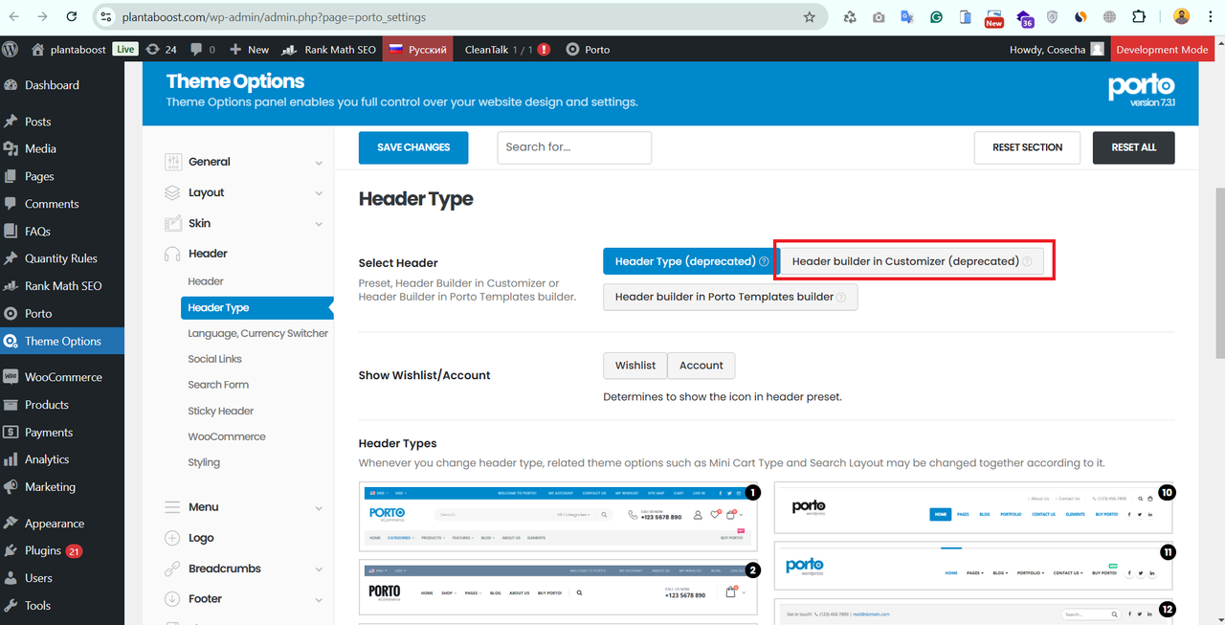
Task: Select Social Links sub-item
Action: pyautogui.click(x=214, y=359)
